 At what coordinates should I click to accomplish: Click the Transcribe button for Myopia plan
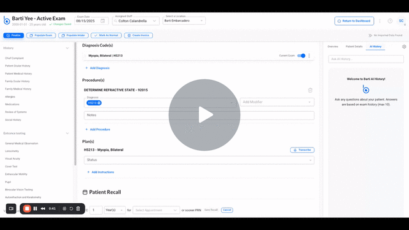pos(302,150)
